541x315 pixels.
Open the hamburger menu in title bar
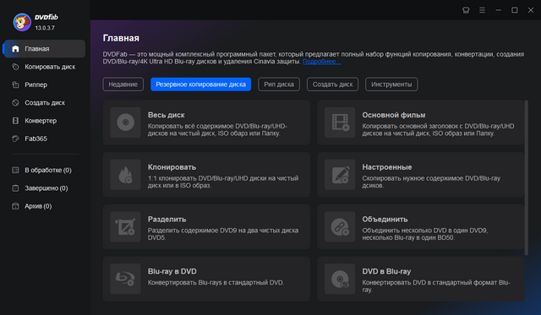(x=482, y=10)
